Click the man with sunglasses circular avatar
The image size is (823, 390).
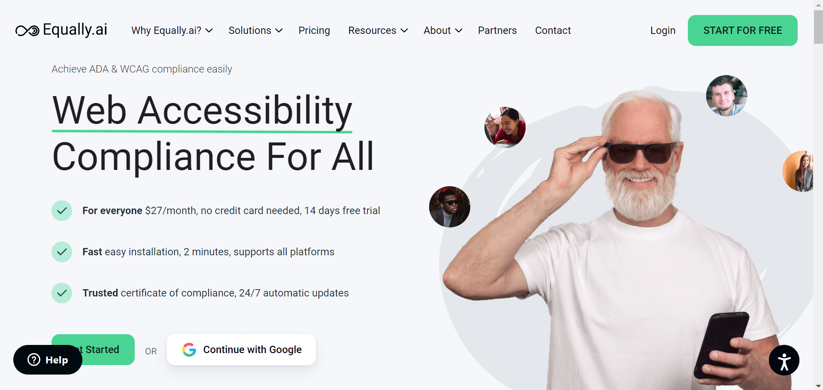(x=450, y=207)
